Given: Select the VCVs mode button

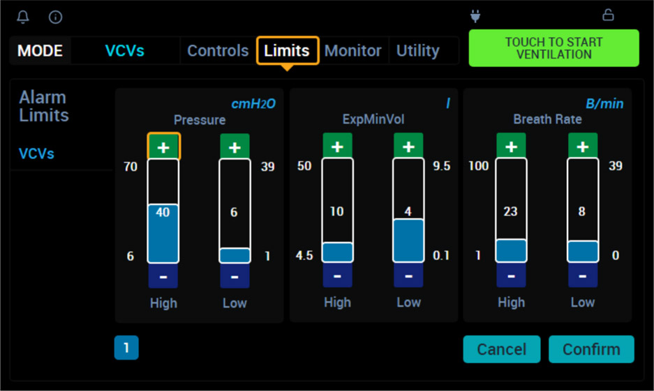Looking at the screenshot, I should [125, 51].
